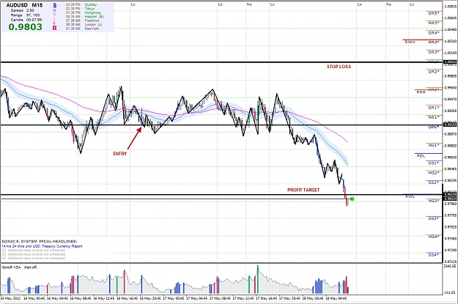The height and width of the screenshot is (304, 458).
Task: Click the DS1* pivot level label
Action: point(434,163)
